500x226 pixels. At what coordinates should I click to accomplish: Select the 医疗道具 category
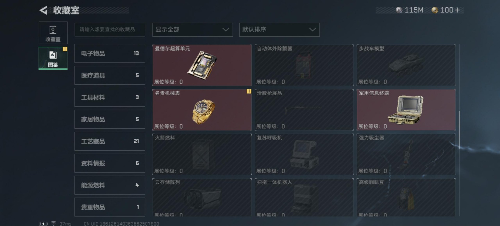(110, 75)
